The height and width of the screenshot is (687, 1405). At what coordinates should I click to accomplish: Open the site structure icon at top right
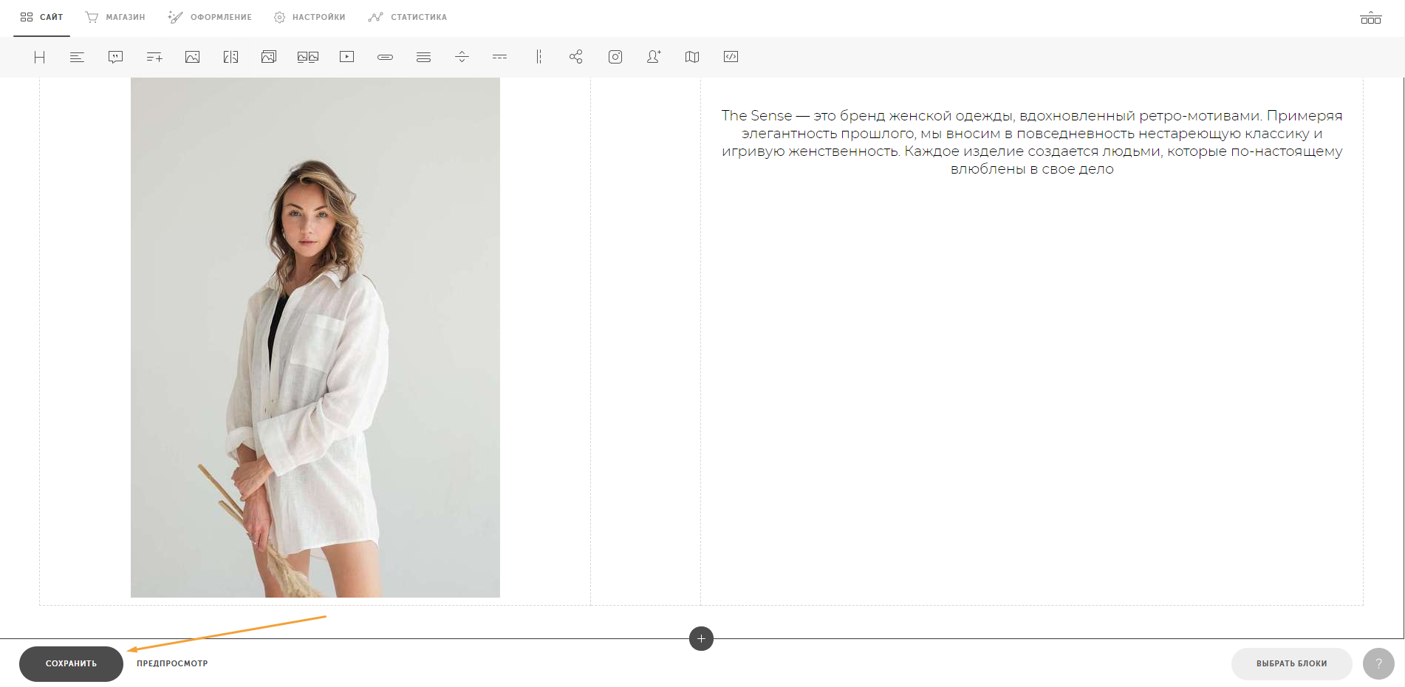point(1371,18)
